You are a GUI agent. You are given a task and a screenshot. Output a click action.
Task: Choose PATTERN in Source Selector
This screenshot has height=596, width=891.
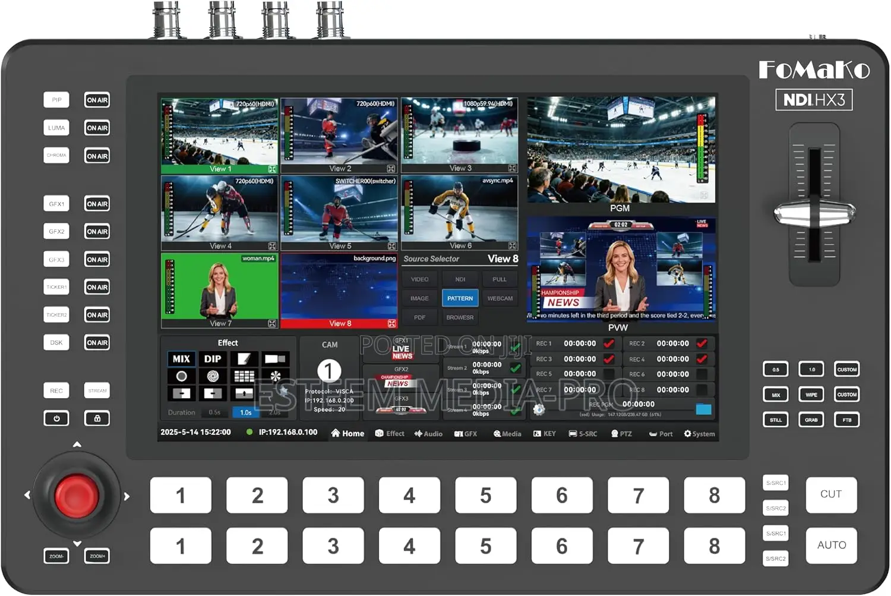click(460, 298)
